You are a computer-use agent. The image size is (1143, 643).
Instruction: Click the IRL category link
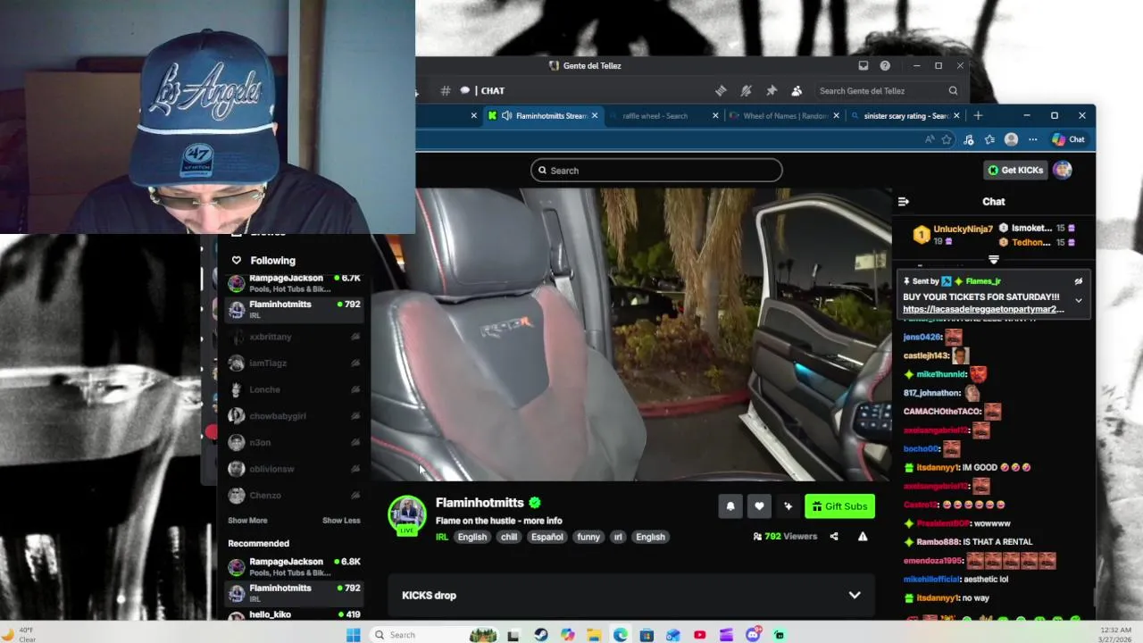pyautogui.click(x=442, y=537)
